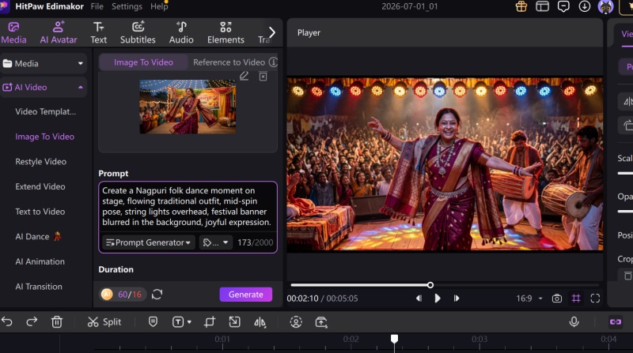Open the Settings menu
633x353 pixels.
(127, 6)
